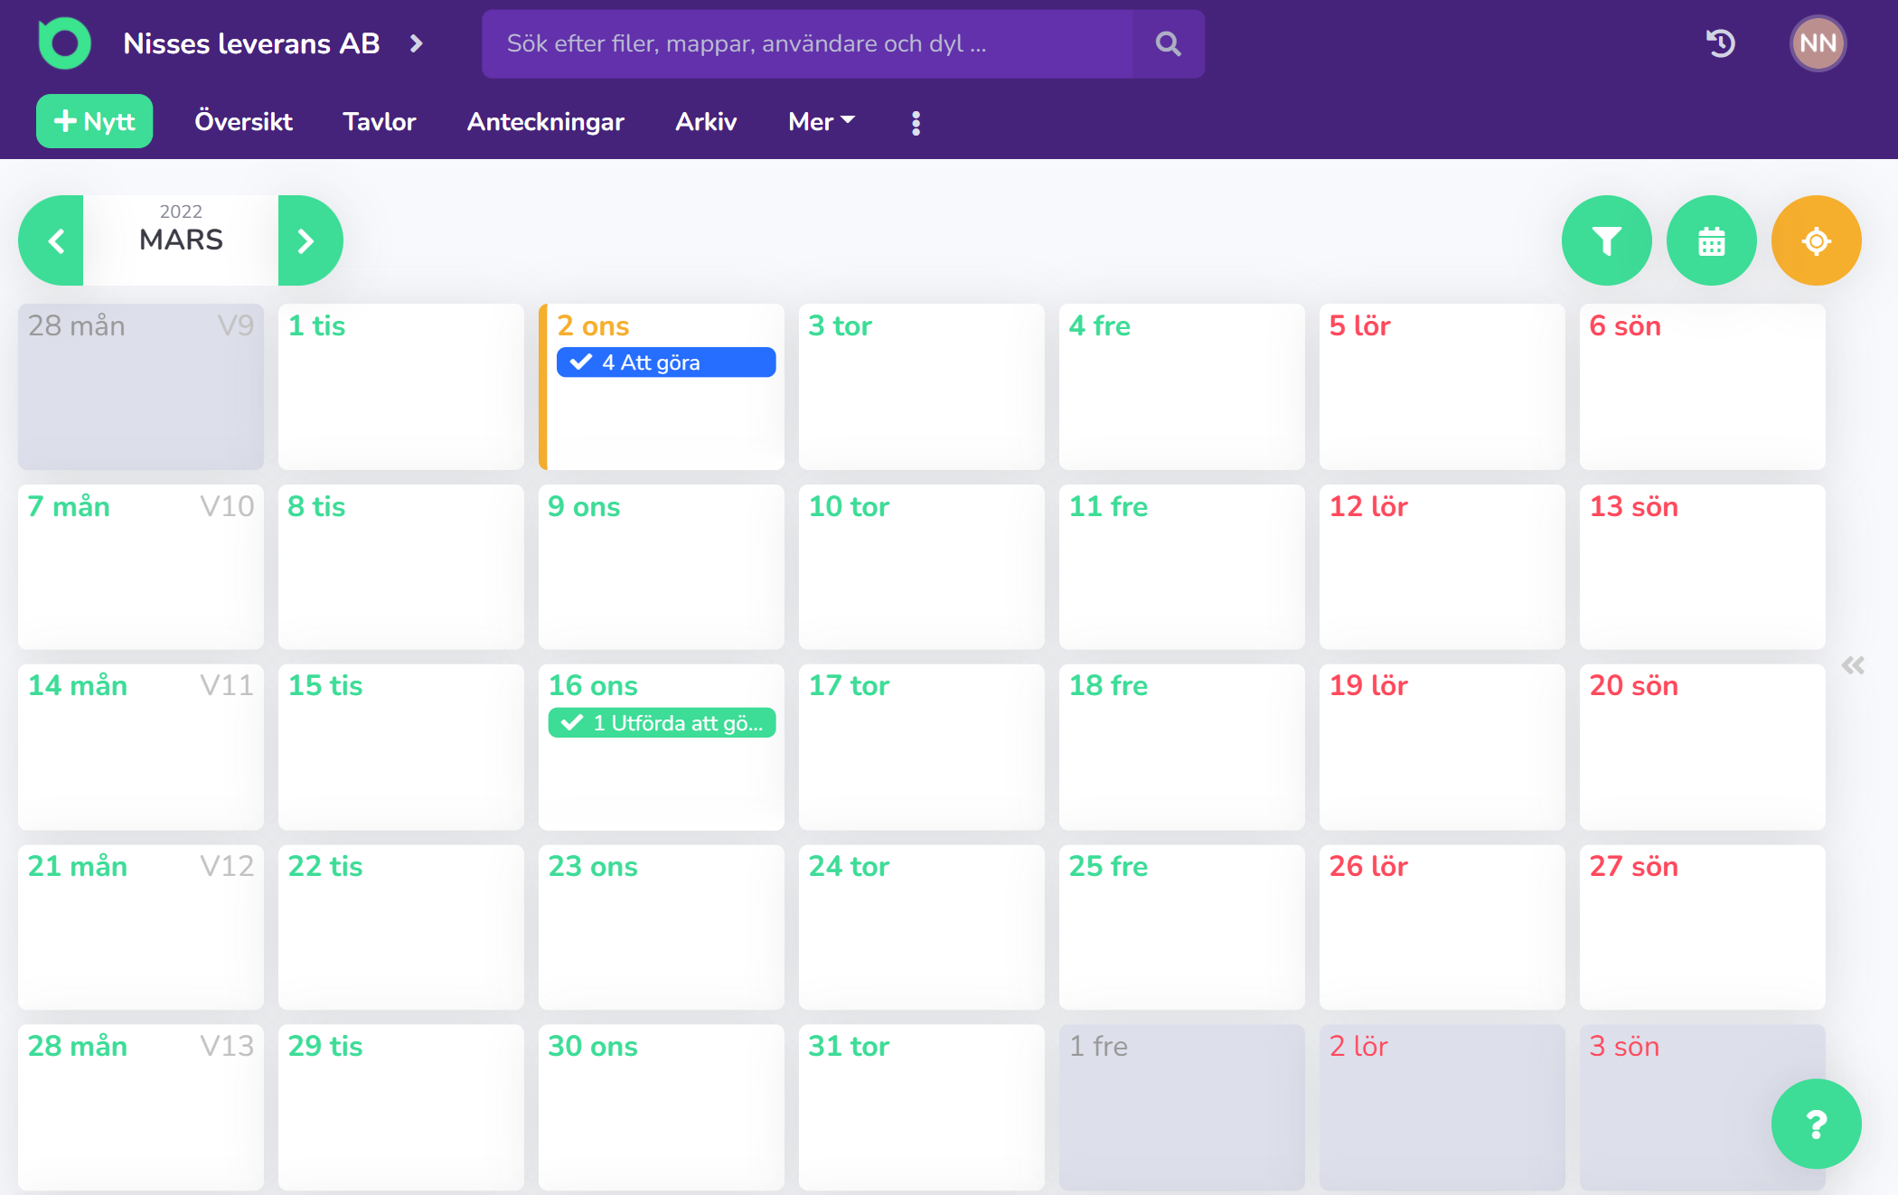Open the Översikt tab

[243, 121]
